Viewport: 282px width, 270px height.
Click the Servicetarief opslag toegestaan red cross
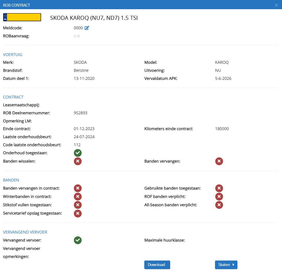coord(78,213)
